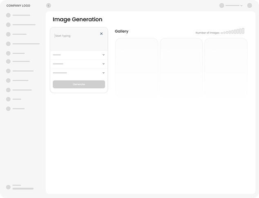Clear the prompt with the X icon
259x198 pixels.
[x=101, y=34]
